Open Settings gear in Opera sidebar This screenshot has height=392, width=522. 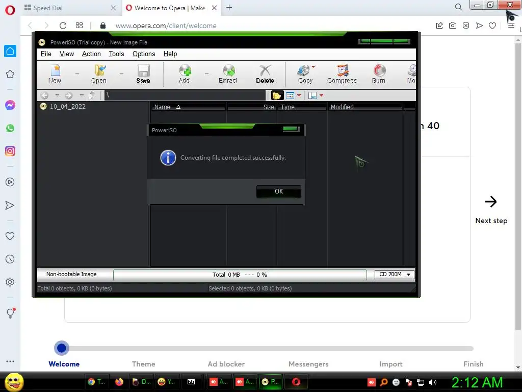point(10,282)
